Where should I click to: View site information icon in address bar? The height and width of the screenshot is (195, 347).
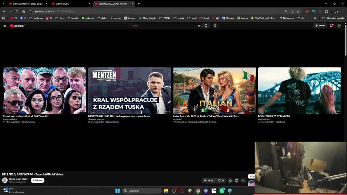pos(31,11)
